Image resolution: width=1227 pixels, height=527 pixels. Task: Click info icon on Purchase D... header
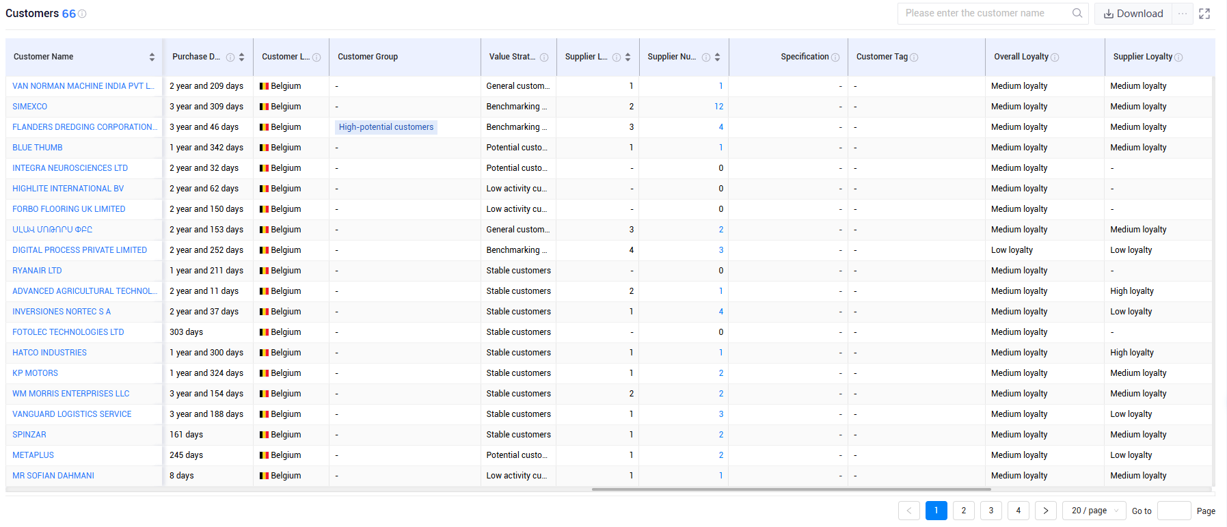click(230, 57)
